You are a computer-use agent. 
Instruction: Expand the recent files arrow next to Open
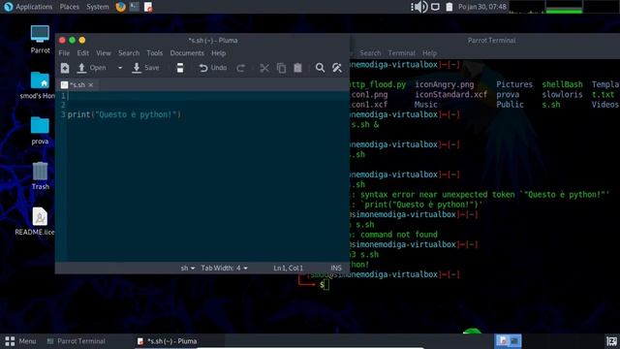120,68
